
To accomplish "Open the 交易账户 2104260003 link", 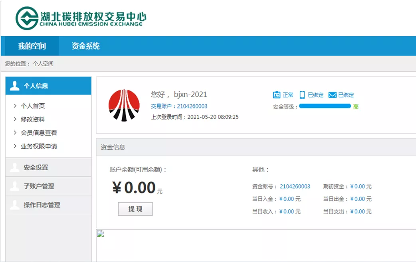I will (x=192, y=106).
